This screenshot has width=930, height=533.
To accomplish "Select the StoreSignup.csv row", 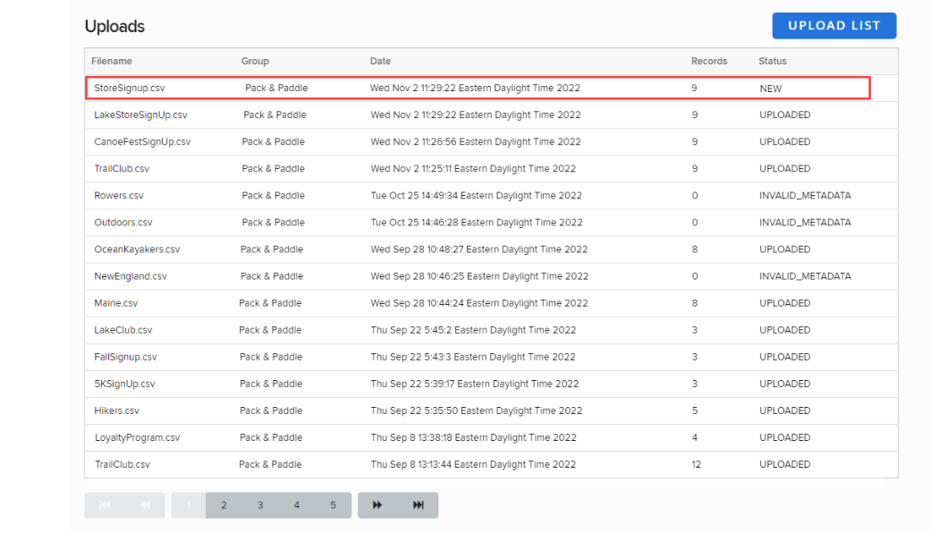I will click(x=130, y=89).
